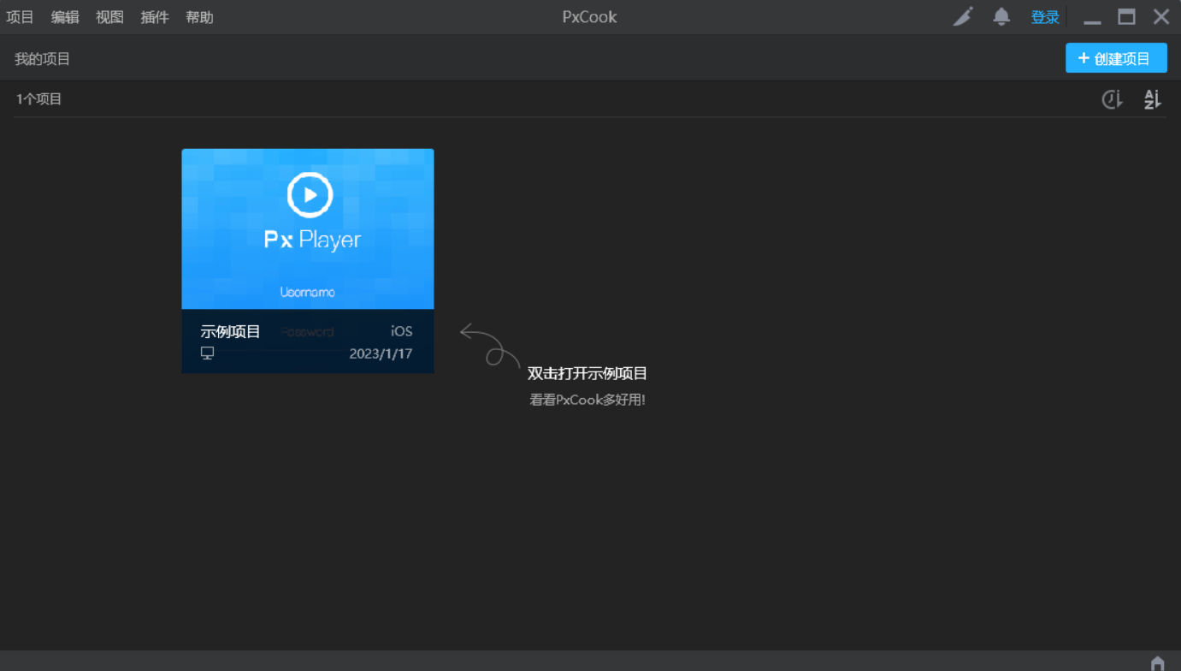Click the 登录 login link
Viewport: 1181px width, 671px height.
[1045, 17]
